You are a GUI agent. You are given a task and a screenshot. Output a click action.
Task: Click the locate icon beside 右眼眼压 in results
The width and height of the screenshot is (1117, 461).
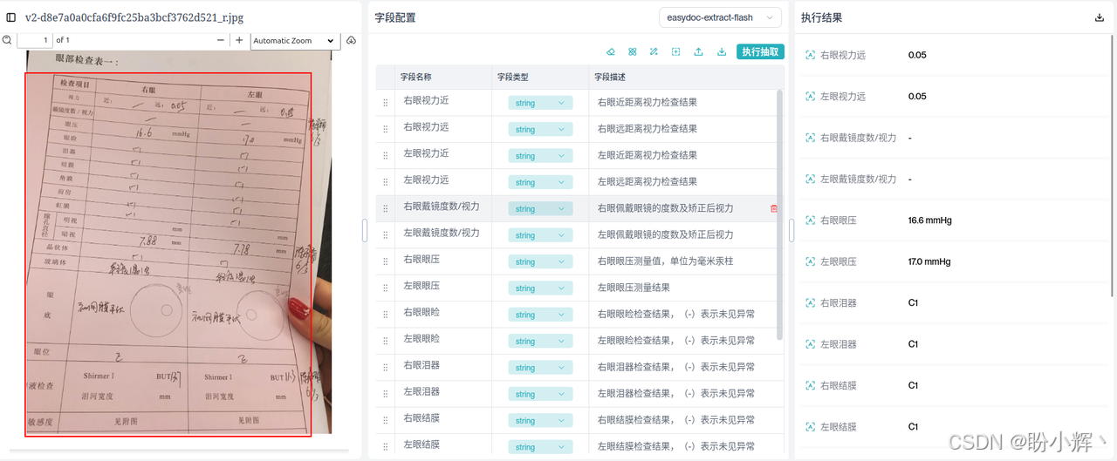pos(810,220)
